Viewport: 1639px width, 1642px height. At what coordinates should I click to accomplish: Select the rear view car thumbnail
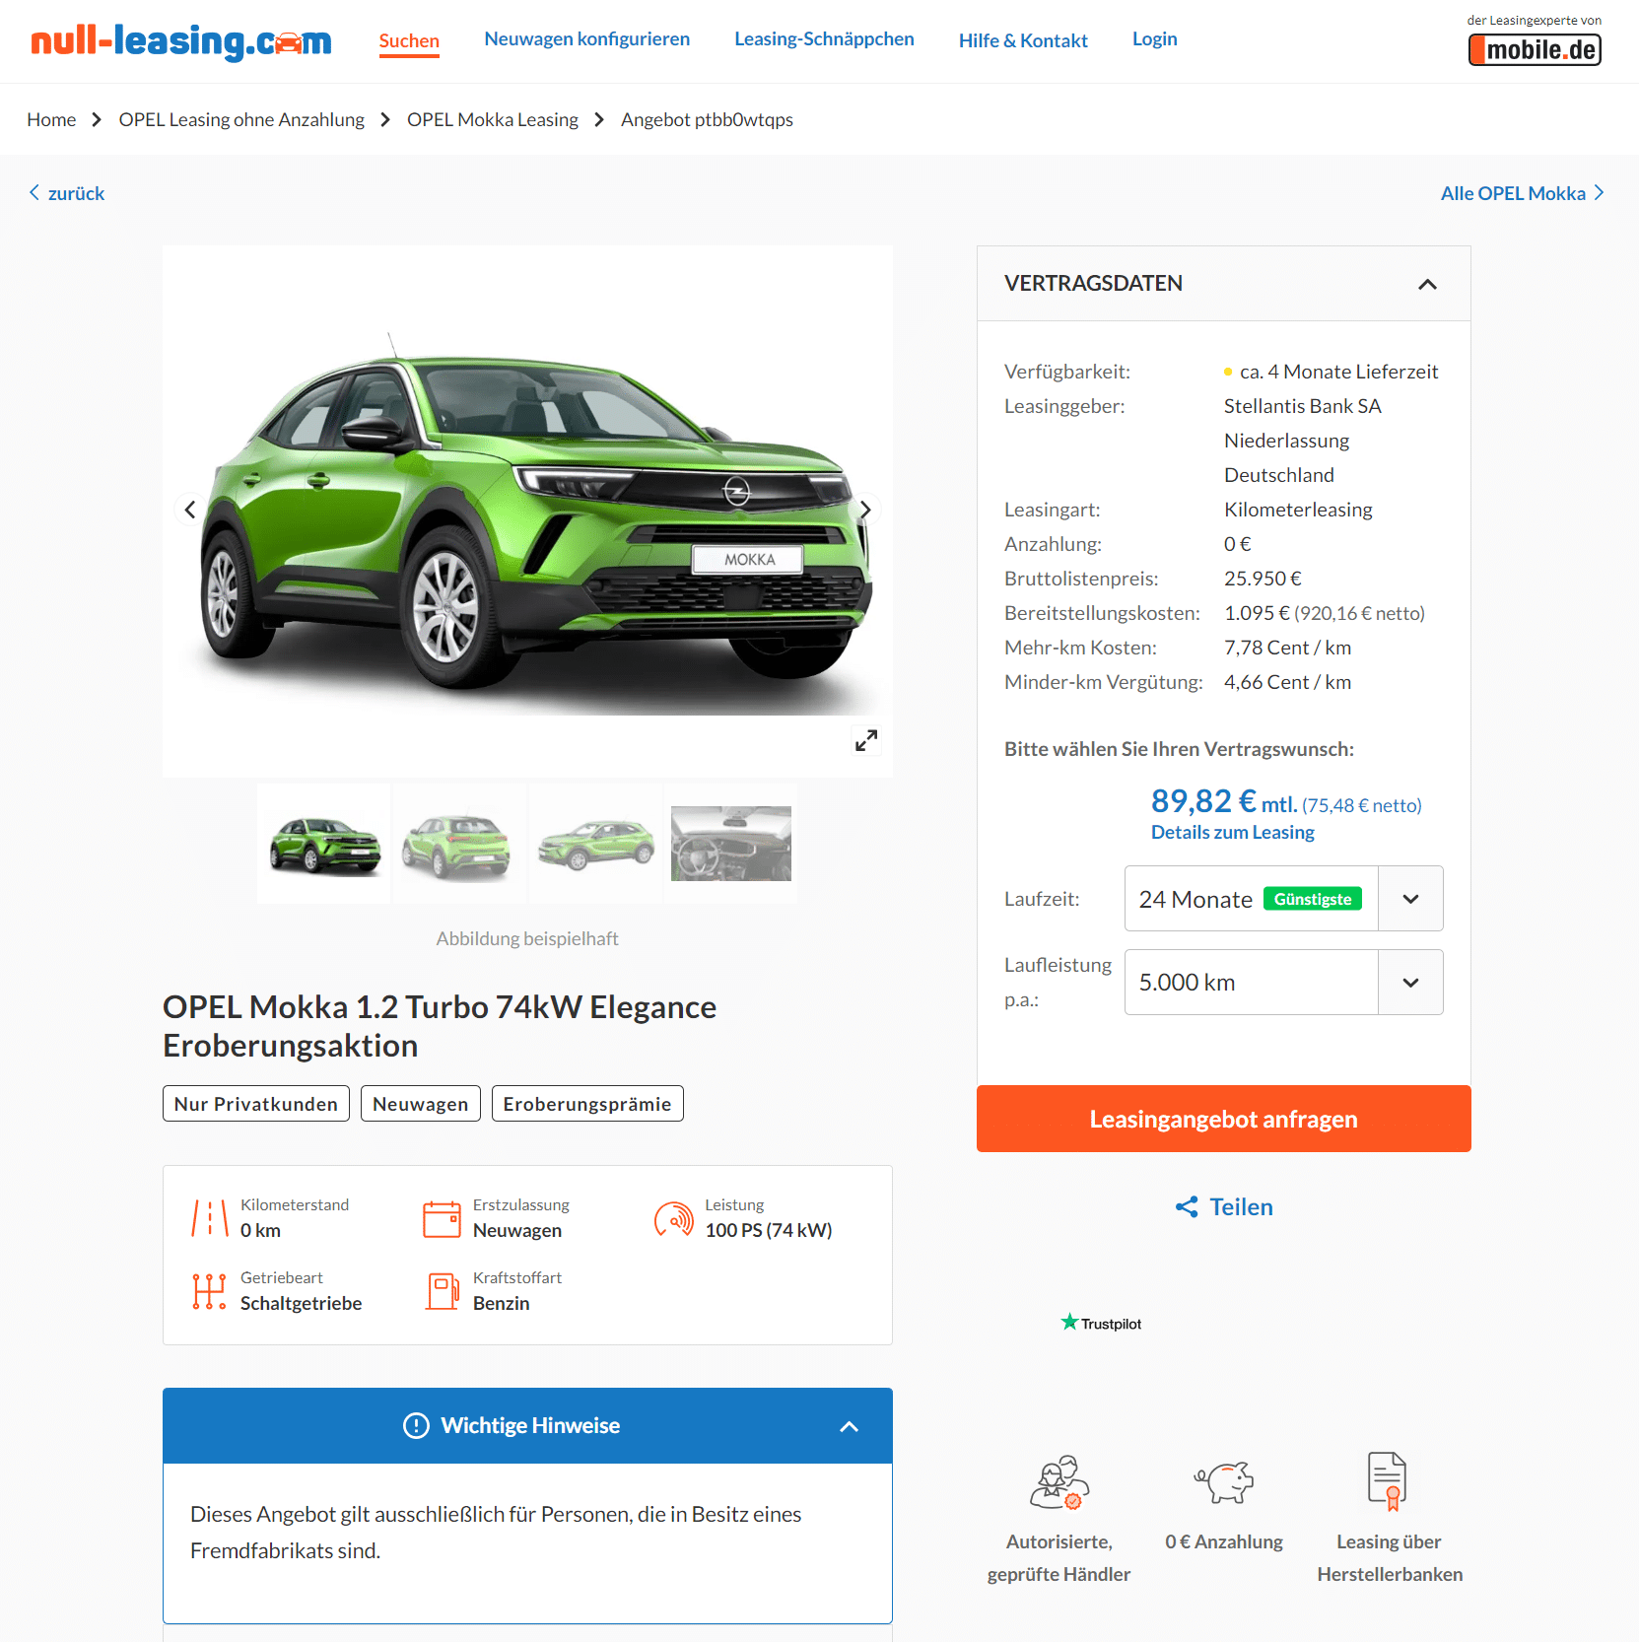[x=458, y=844]
